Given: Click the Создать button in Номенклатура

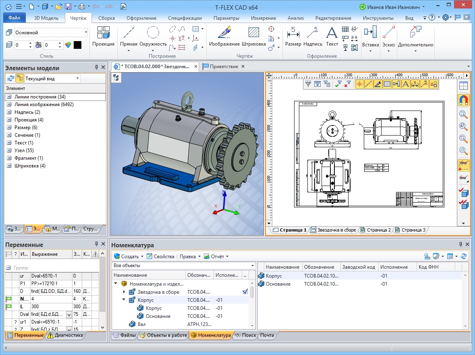Looking at the screenshot, I should pos(129,257).
